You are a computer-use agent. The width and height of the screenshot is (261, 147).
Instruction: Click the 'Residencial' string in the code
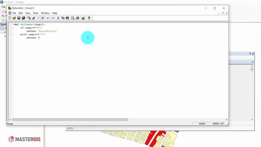(48, 31)
